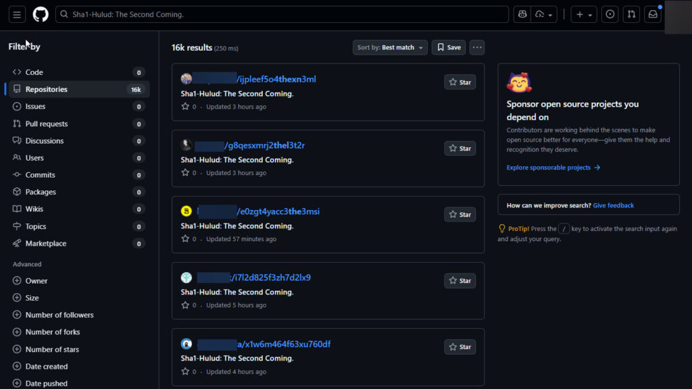This screenshot has width=692, height=389.
Task: Open the hamburger navigation menu
Action: [x=17, y=14]
